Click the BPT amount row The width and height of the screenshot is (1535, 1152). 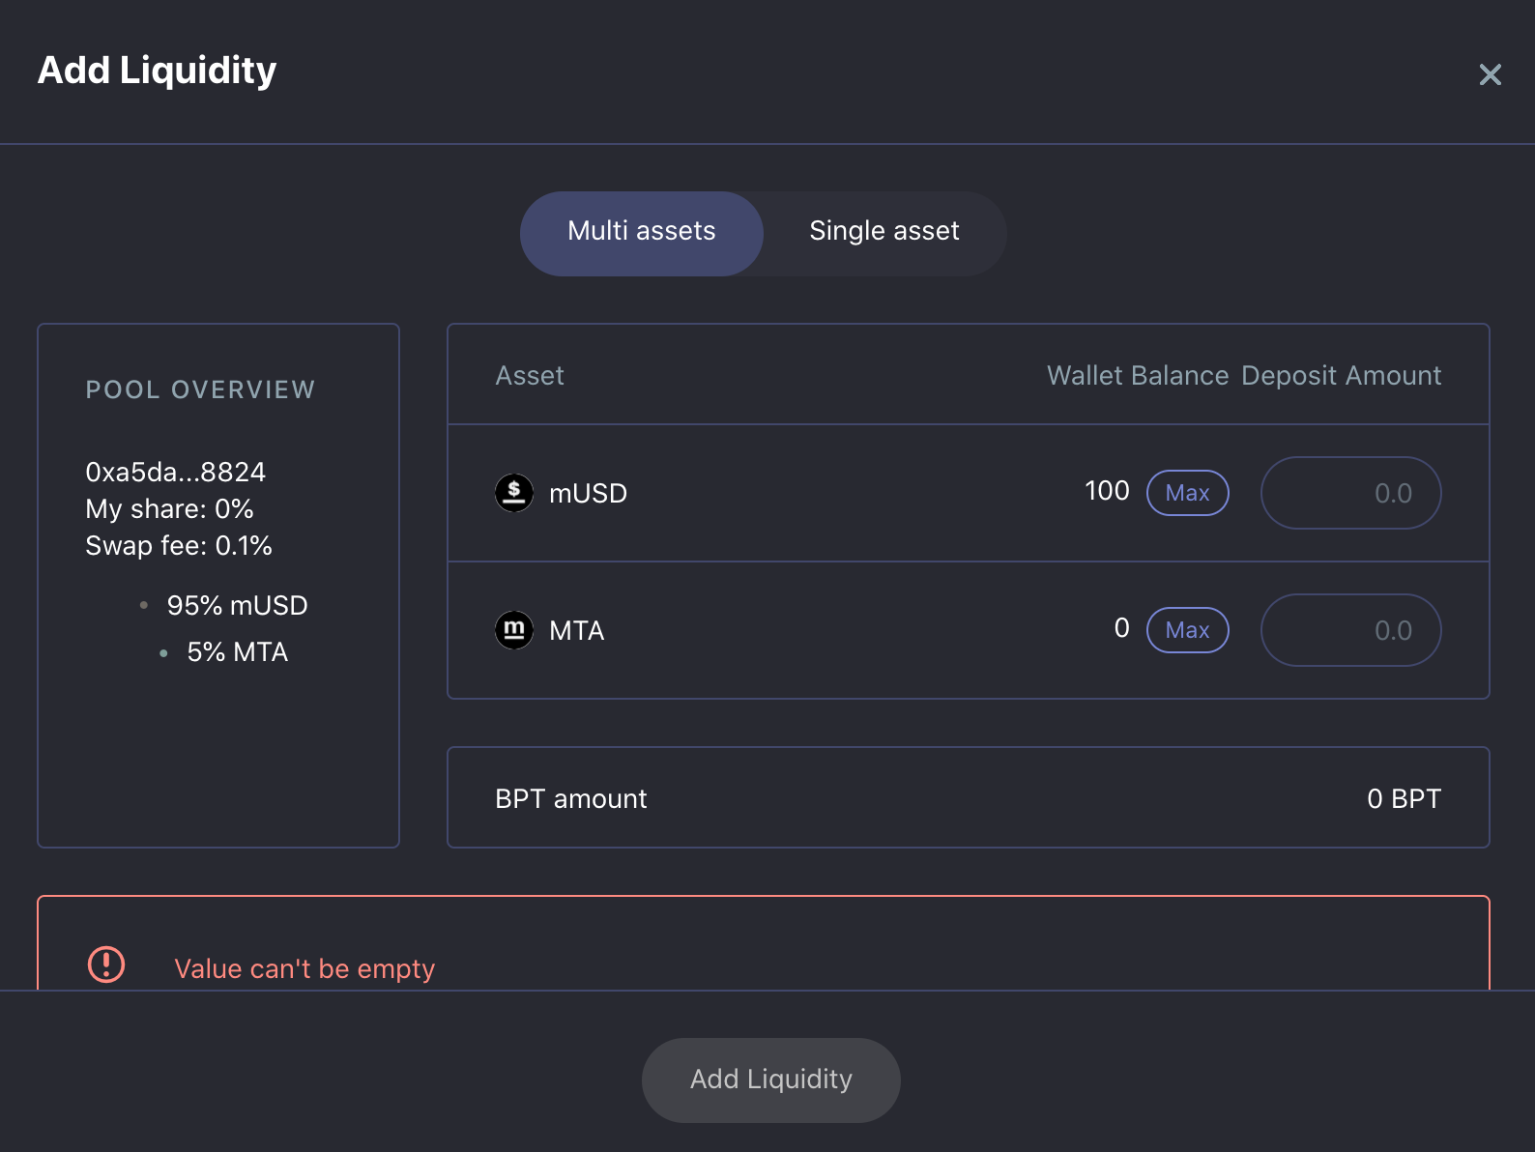(967, 798)
